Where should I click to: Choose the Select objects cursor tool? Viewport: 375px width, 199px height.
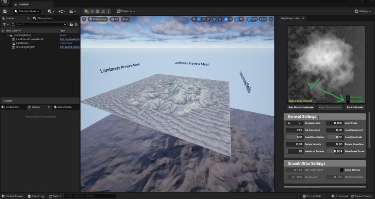pos(194,19)
